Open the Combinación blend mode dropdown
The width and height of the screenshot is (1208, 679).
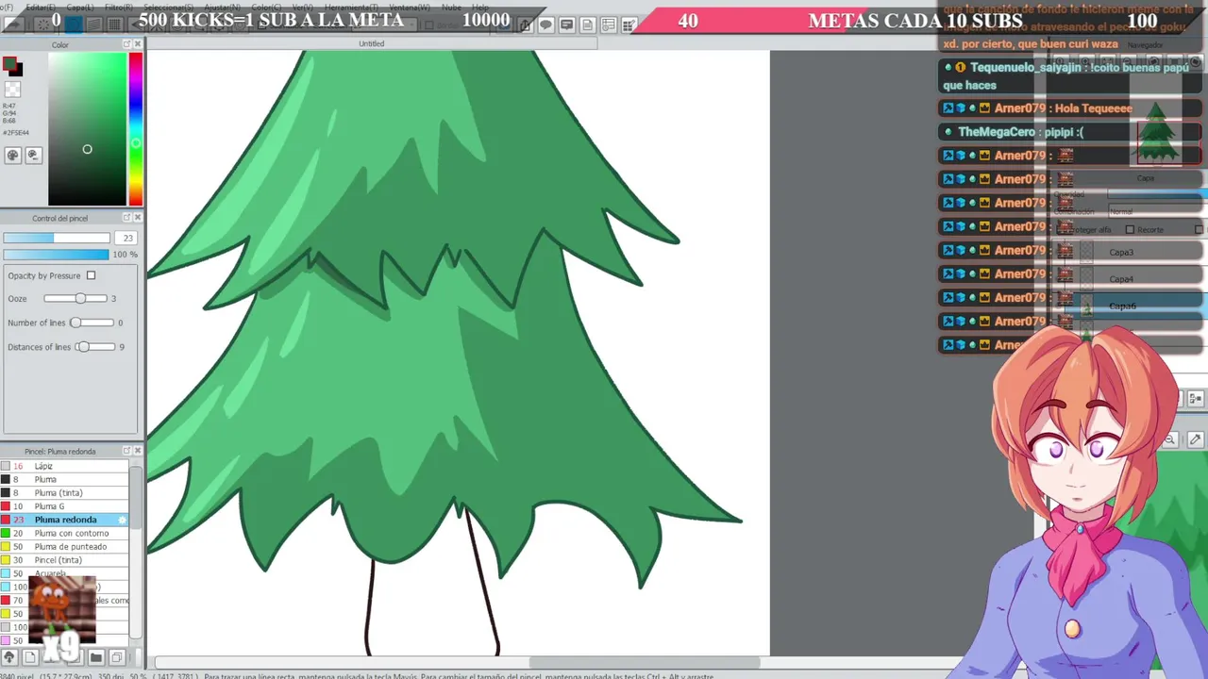pyautogui.click(x=1156, y=211)
